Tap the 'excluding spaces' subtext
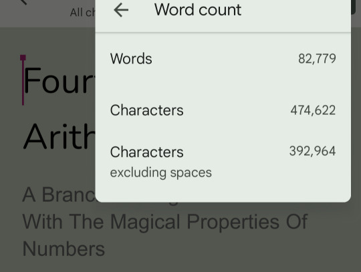Viewport: 361px width, 272px height. 161,172
